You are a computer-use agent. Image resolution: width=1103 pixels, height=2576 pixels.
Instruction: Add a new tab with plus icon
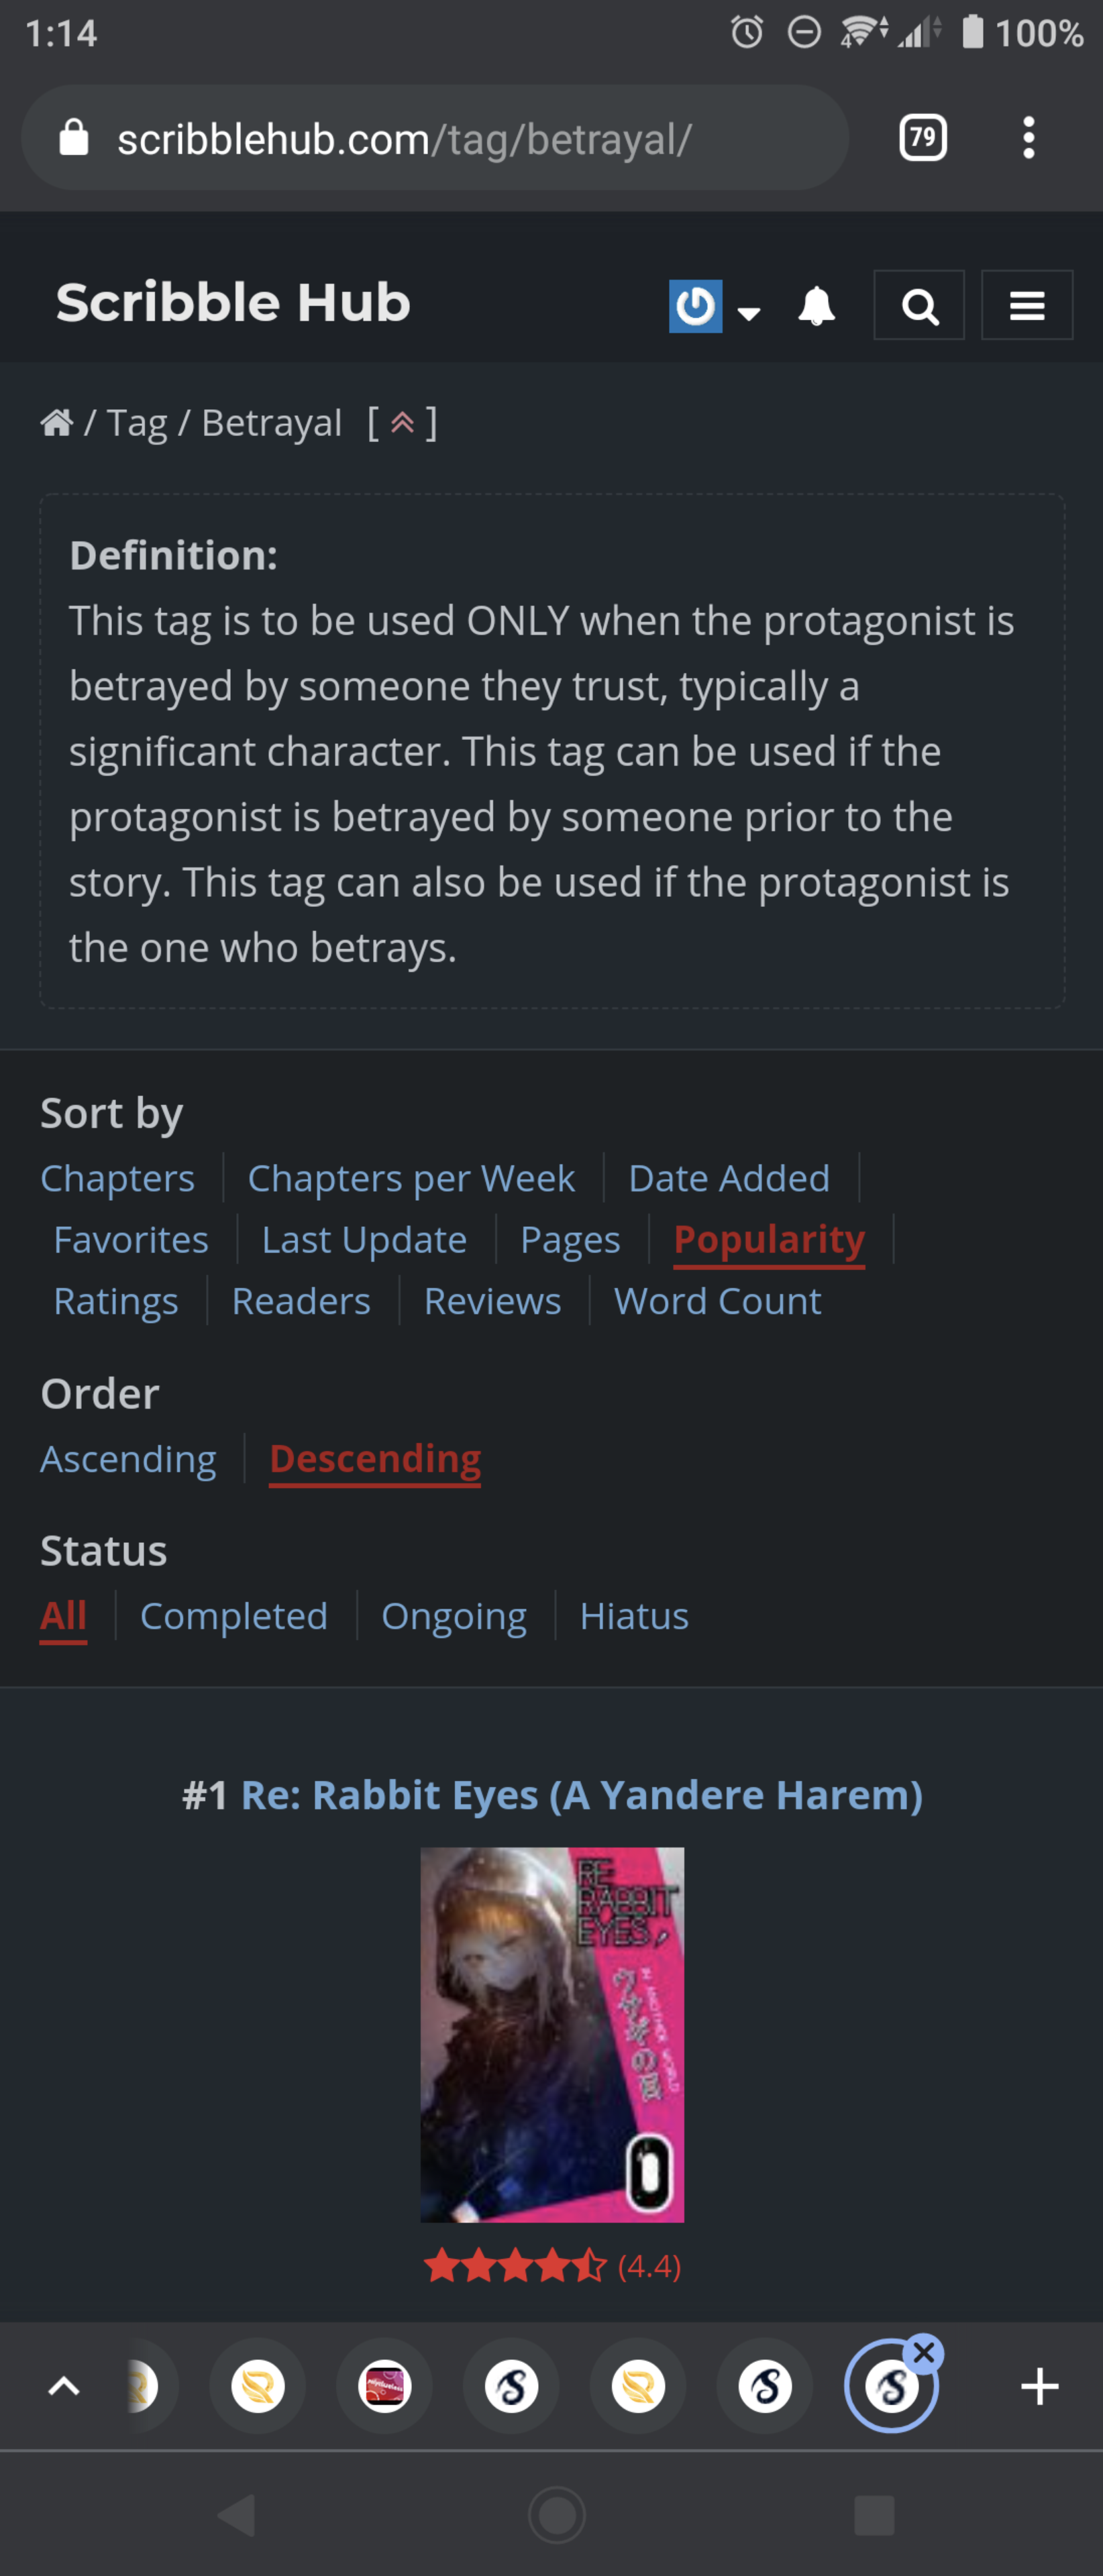1039,2386
